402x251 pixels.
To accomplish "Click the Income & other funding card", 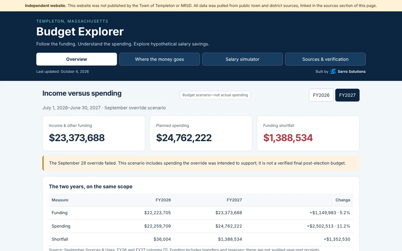I will pos(94,133).
